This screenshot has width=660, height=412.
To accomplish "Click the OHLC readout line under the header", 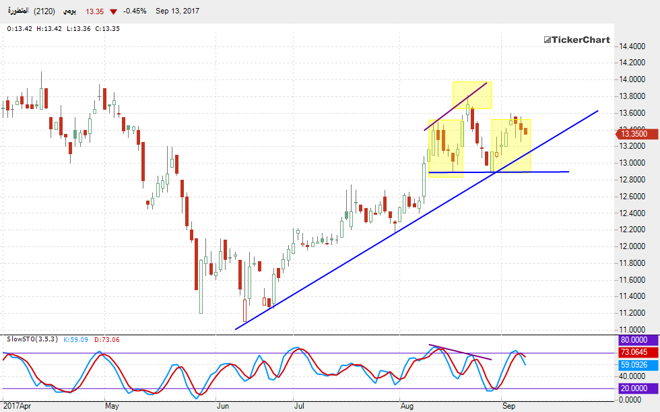I will click(x=63, y=28).
